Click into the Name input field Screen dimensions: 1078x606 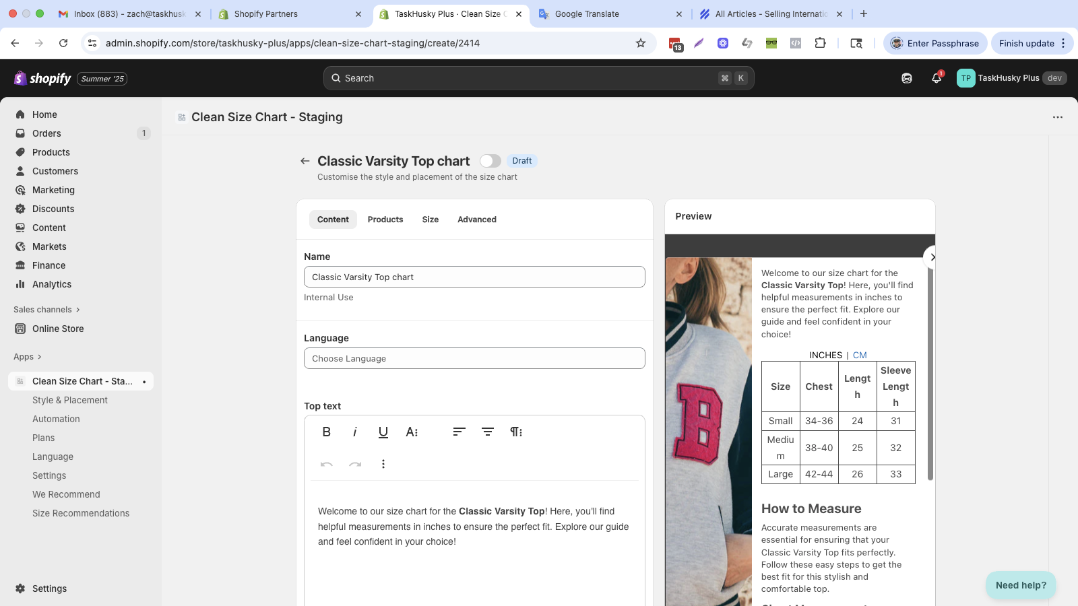click(474, 277)
